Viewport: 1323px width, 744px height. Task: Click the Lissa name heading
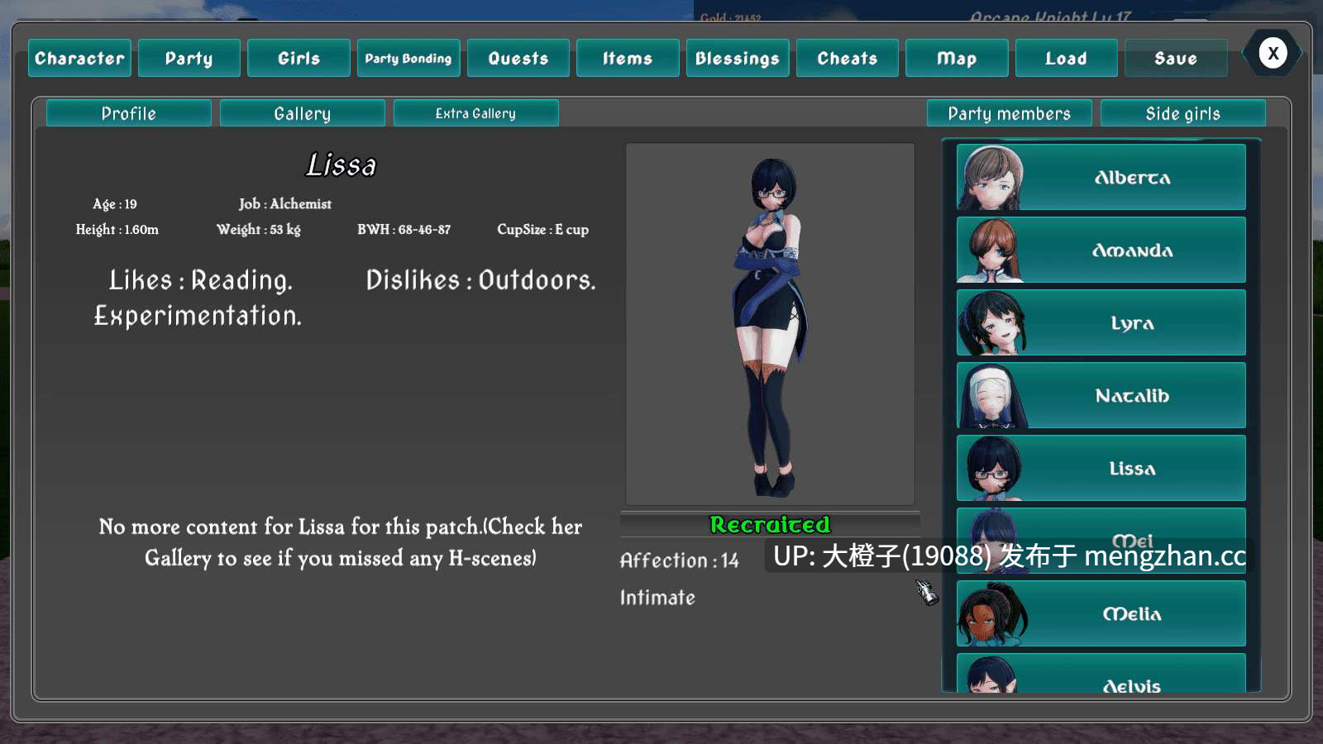pos(341,165)
